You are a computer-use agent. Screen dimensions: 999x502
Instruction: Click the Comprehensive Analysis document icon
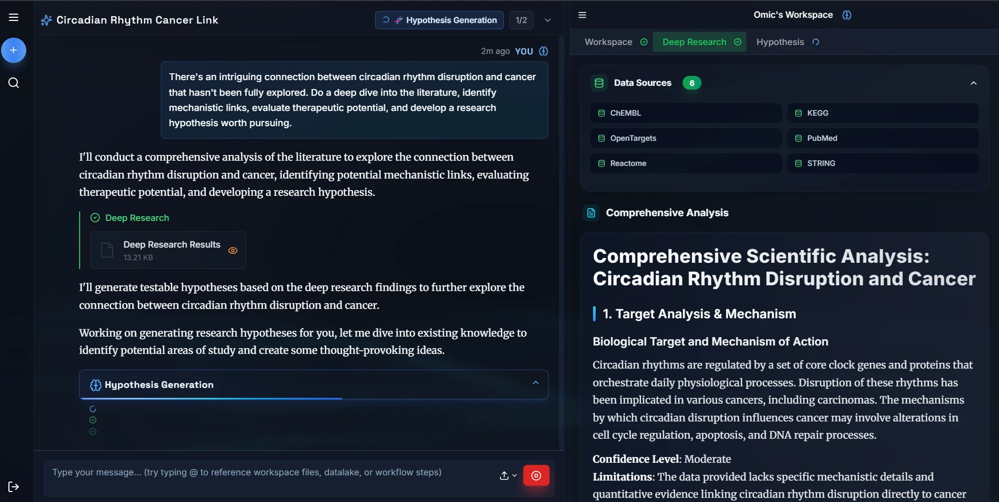[591, 213]
